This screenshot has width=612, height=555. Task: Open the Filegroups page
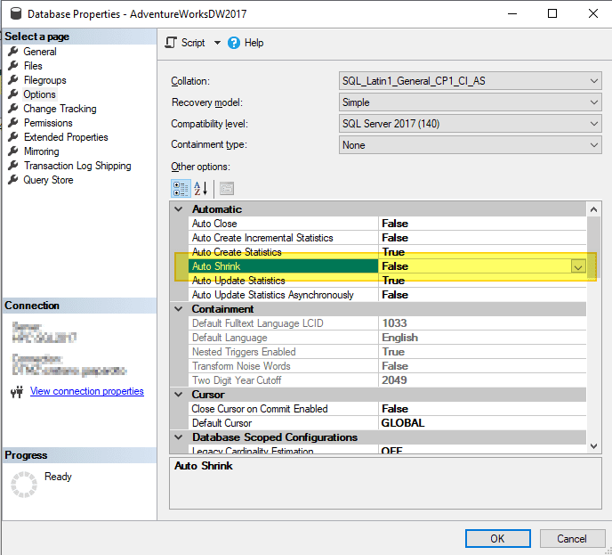pyautogui.click(x=44, y=80)
